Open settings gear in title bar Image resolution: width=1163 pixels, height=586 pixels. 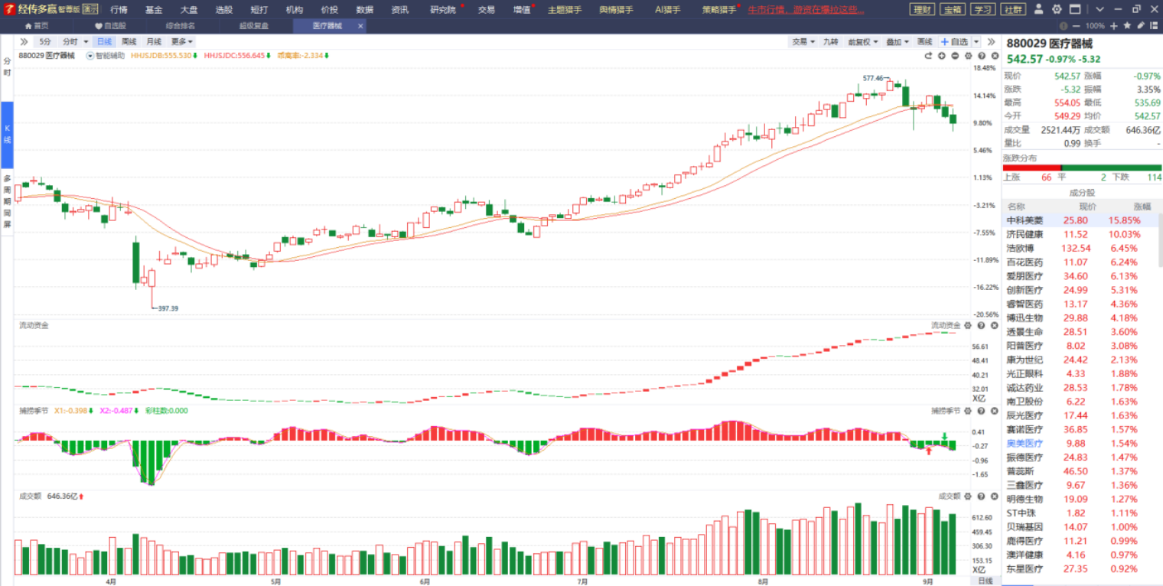(1057, 9)
